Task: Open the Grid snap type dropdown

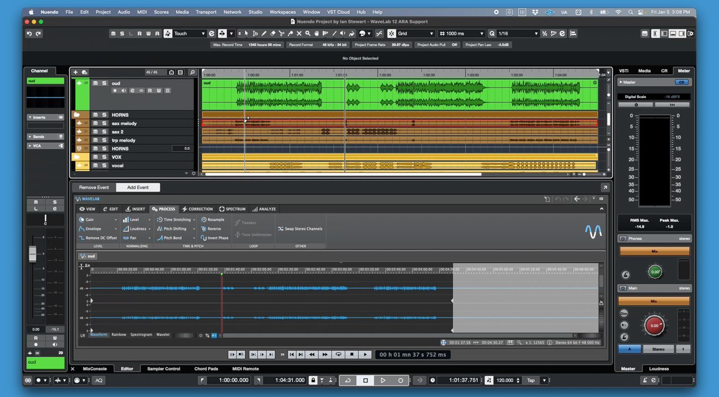Action: point(431,34)
